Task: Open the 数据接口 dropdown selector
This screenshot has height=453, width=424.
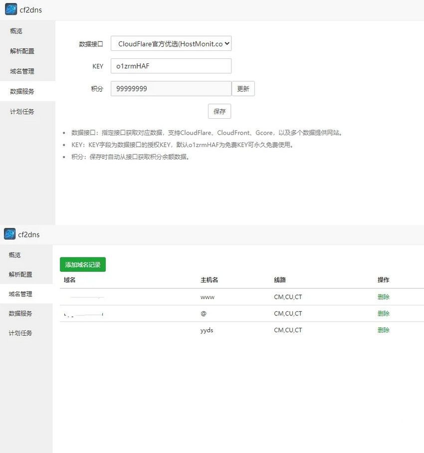Action: click(171, 44)
